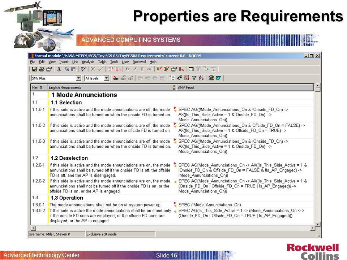The image size is (347, 260).
Task: Click the Copy icon in toolbar
Action: [x=66, y=69]
